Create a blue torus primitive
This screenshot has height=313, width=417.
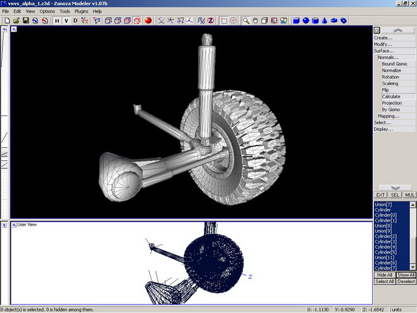(334, 20)
